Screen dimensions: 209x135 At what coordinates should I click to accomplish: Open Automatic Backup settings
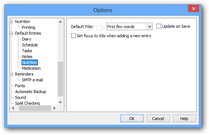click(x=31, y=92)
